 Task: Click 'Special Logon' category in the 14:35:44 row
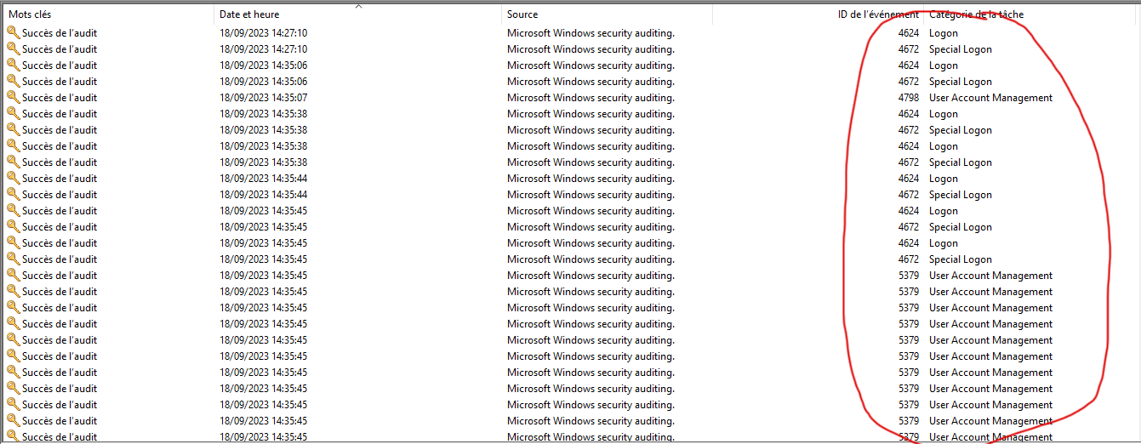(961, 195)
